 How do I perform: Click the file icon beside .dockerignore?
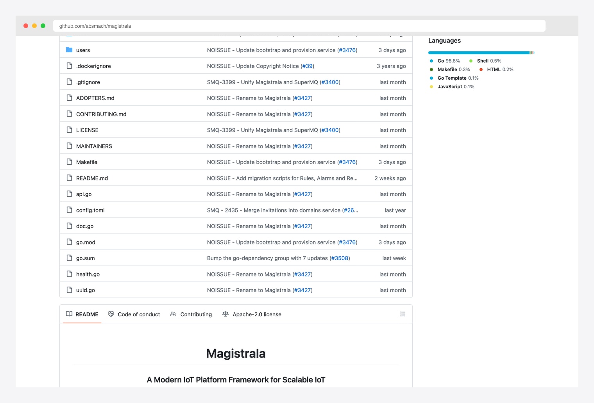[x=69, y=66]
